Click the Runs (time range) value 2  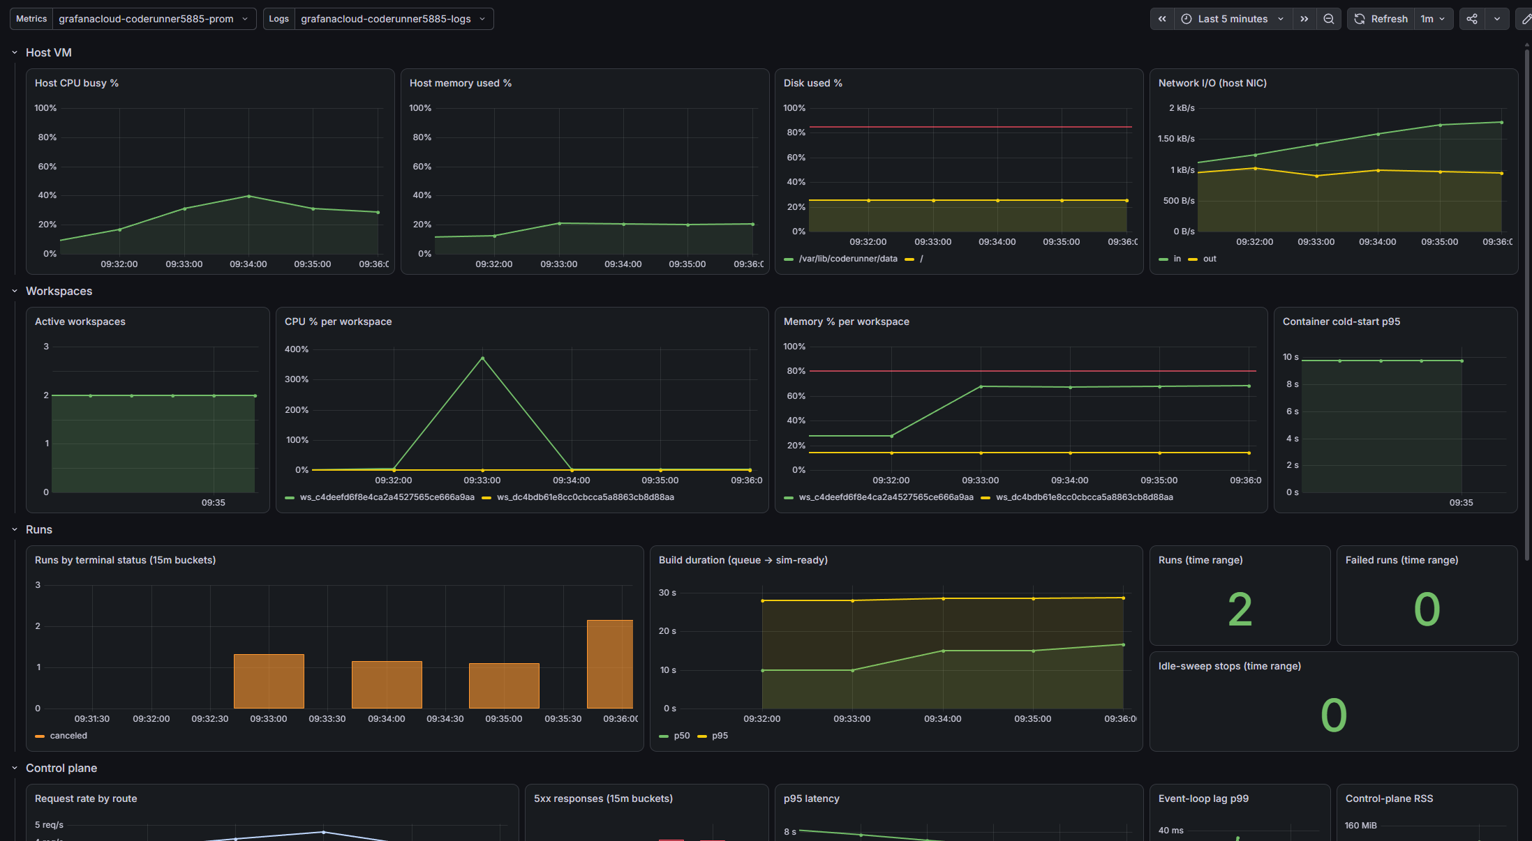pos(1240,609)
